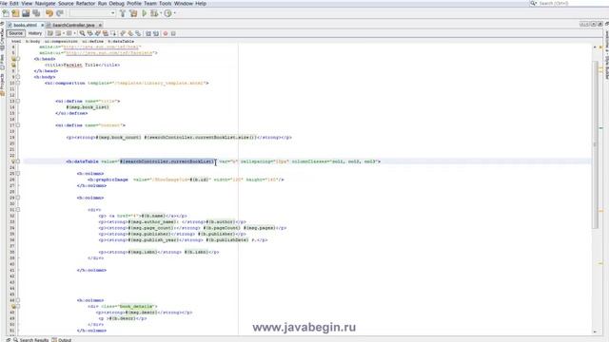Switch to the books.xhtml editor tab
609x342 pixels.
click(x=25, y=25)
